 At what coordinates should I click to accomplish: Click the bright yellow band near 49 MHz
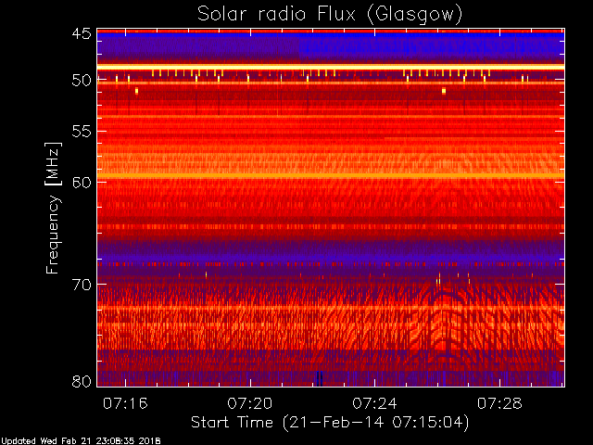tap(331, 67)
